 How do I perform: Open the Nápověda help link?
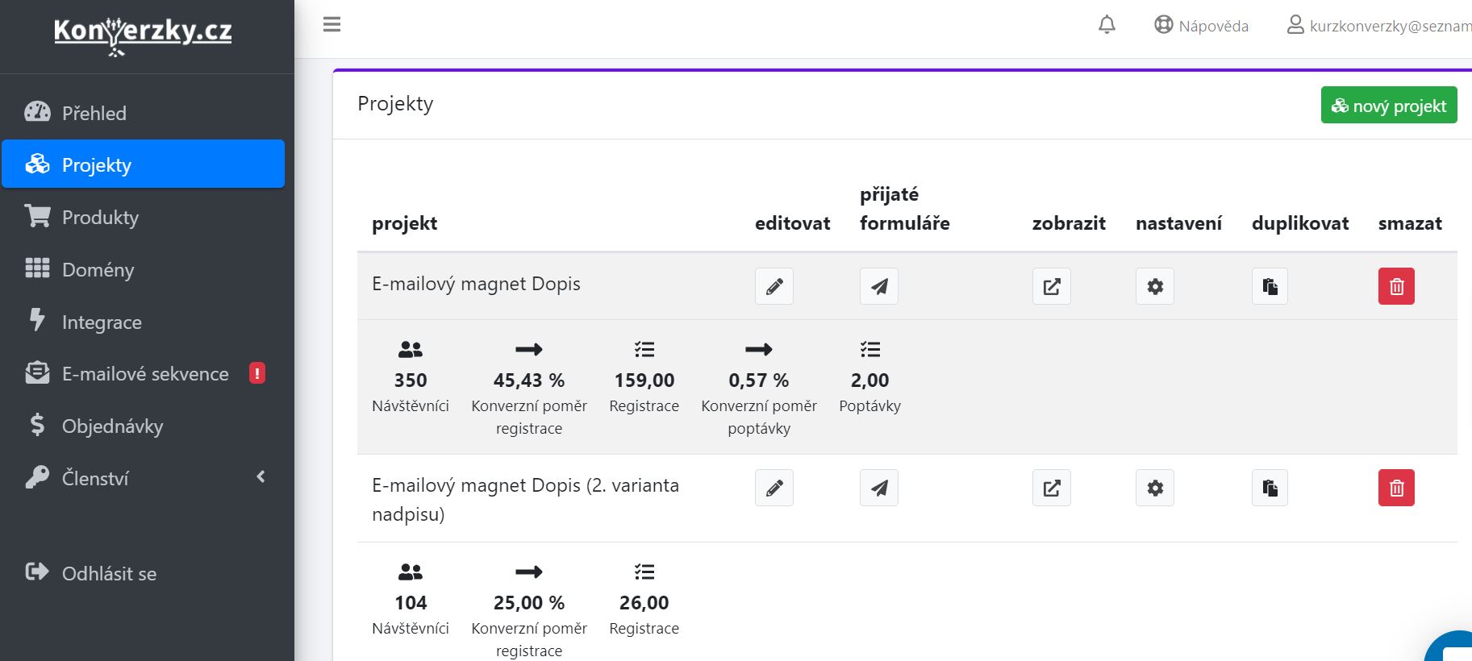tap(1201, 26)
